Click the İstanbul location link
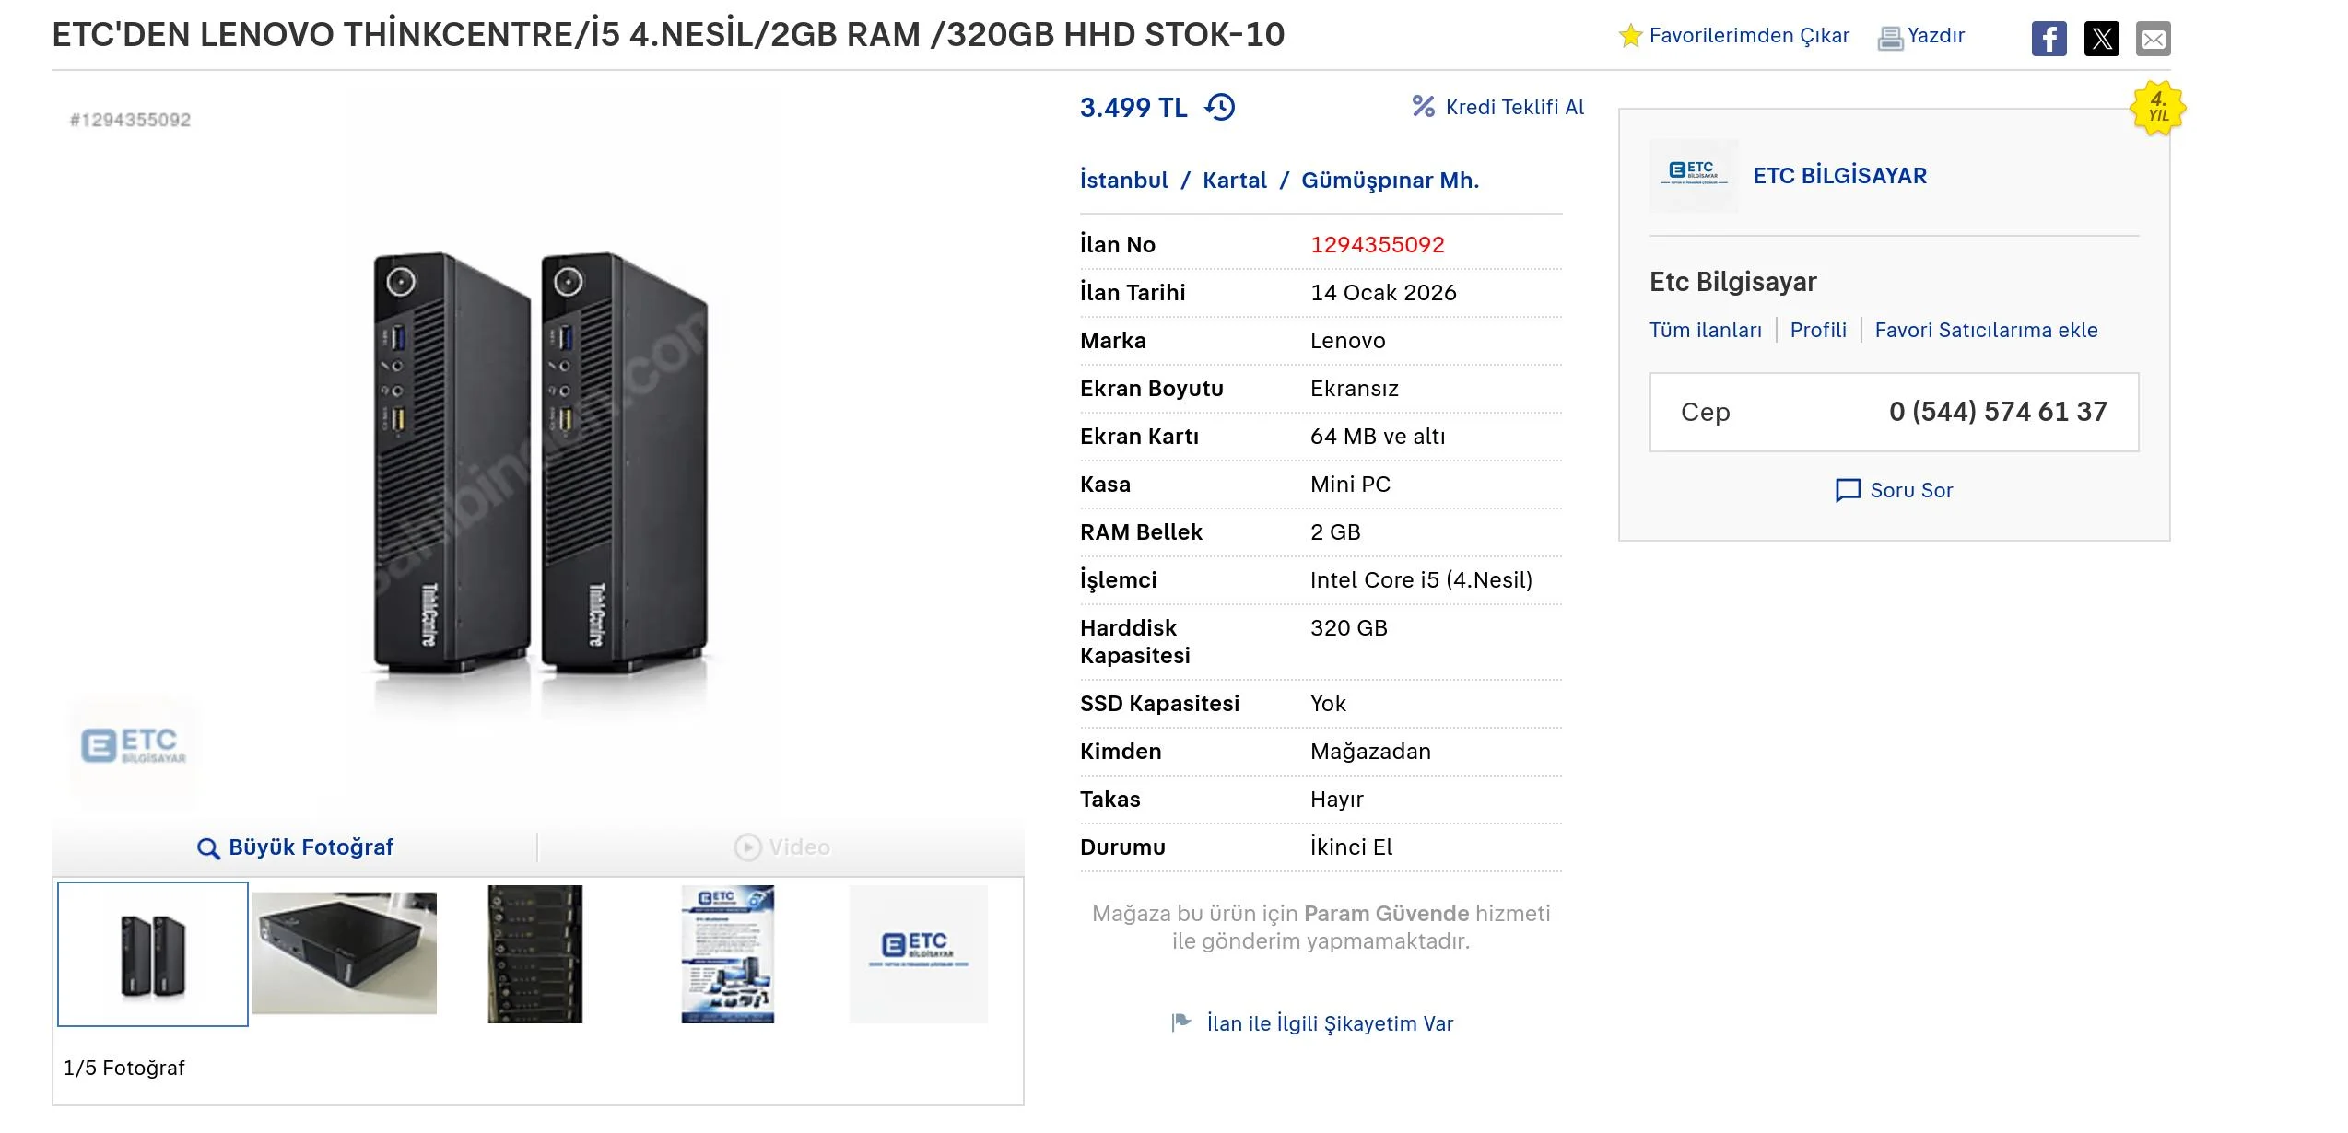Screen dimensions: 2348x1133 click(x=1123, y=181)
